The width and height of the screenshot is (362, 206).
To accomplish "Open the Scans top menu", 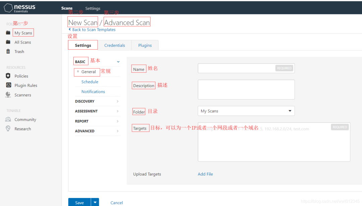I will (x=67, y=8).
